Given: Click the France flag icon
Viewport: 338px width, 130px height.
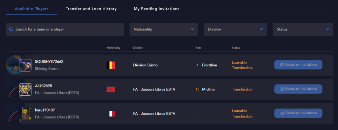Looking at the screenshot, I should 111,114.
